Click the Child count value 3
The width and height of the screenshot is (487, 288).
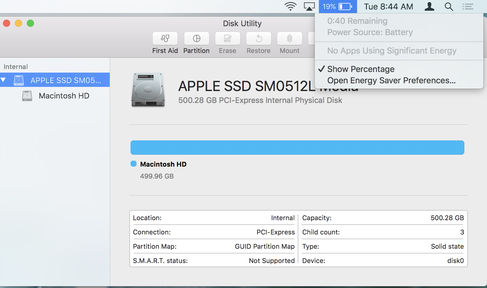(462, 232)
